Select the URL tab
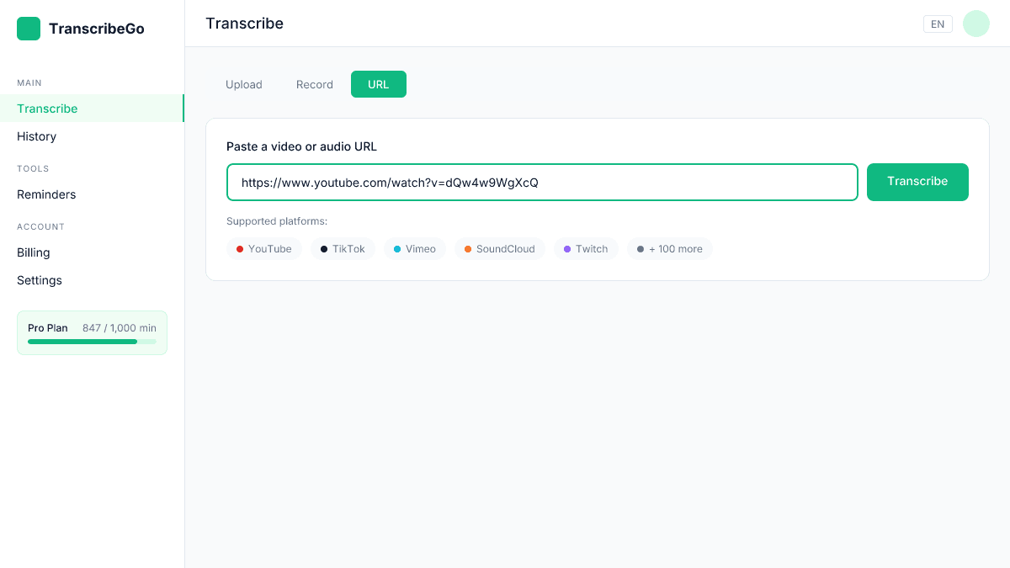Viewport: 1010px width, 568px height. [x=379, y=84]
